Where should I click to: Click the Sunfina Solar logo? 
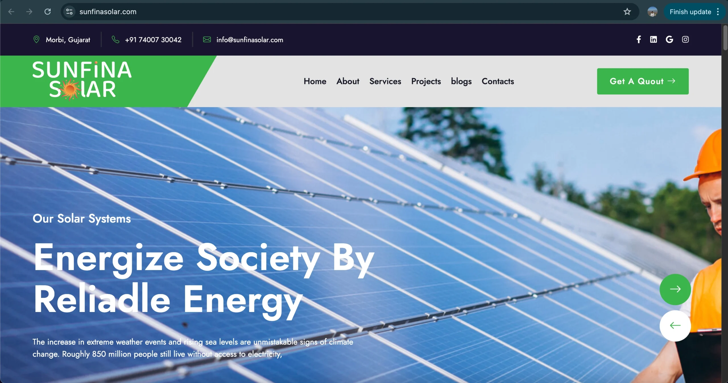[82, 81]
